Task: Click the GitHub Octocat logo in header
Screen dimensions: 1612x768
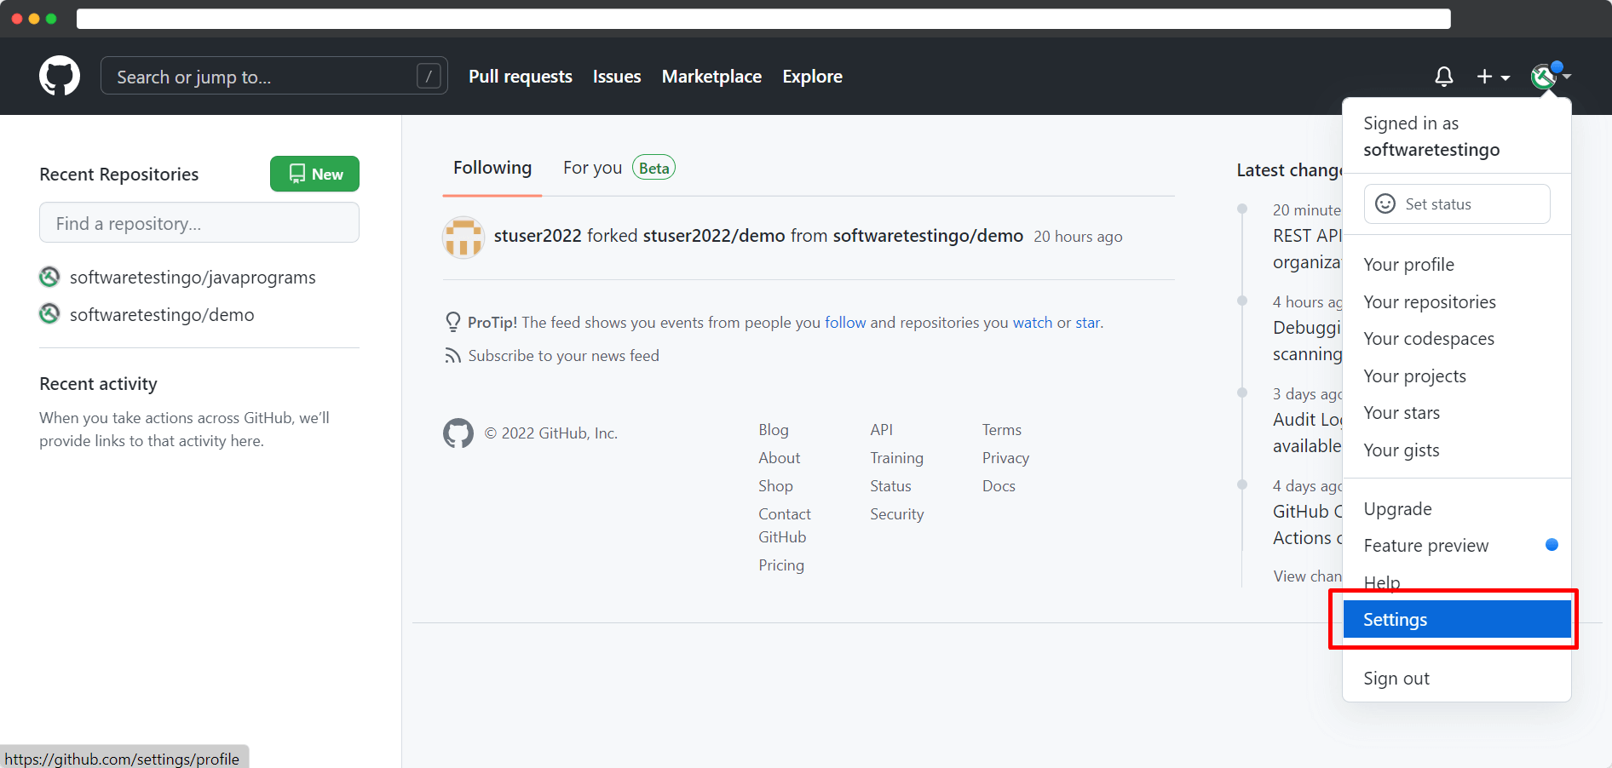Action: tap(60, 77)
